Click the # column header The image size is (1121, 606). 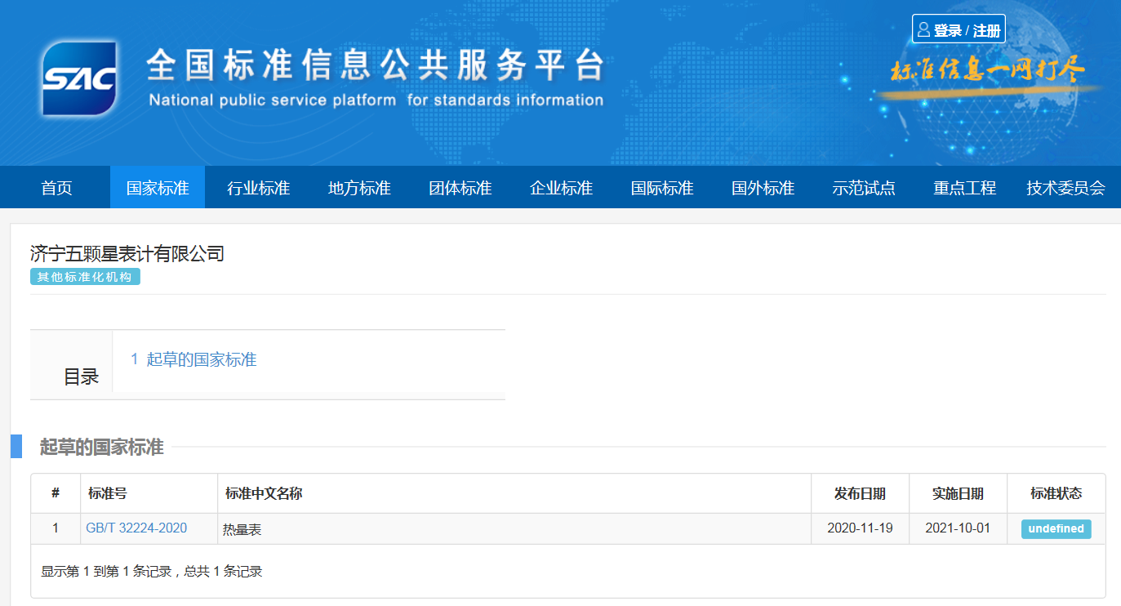point(56,493)
